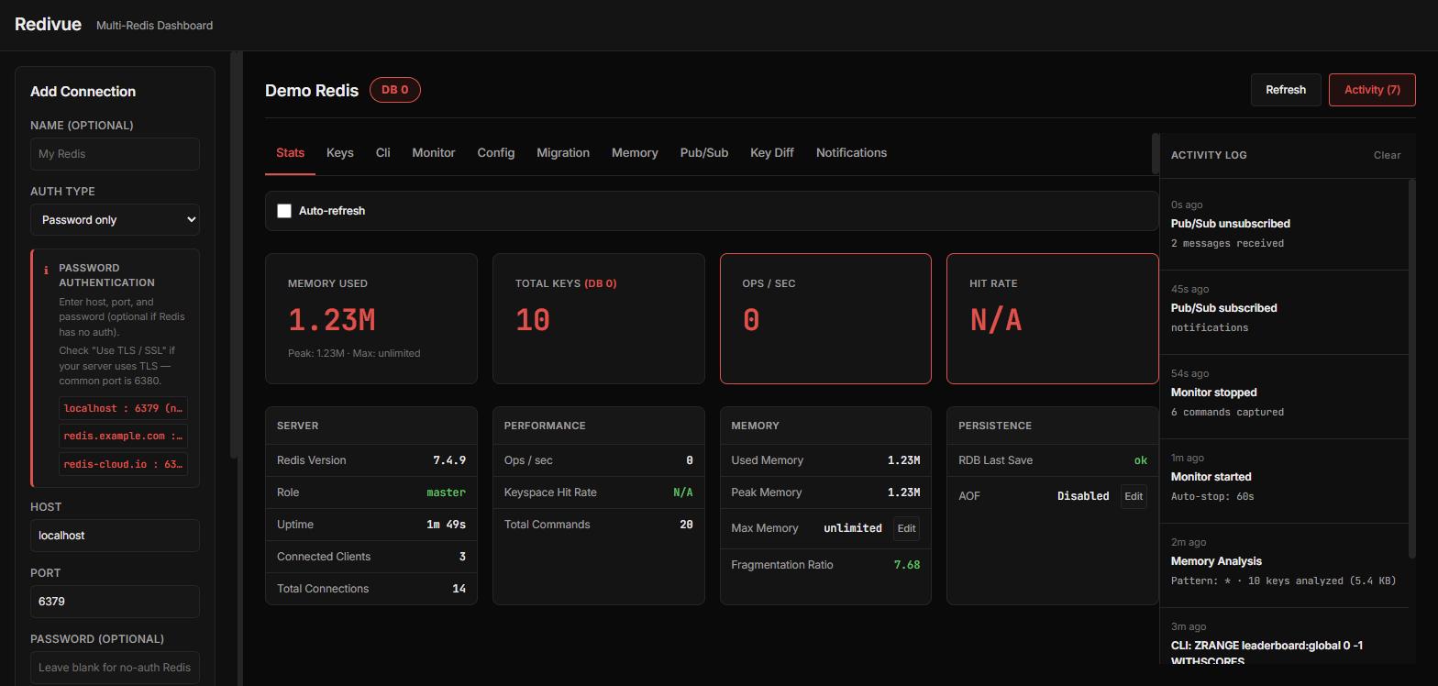Click the Redivue logo title
1438x686 pixels.
point(48,25)
